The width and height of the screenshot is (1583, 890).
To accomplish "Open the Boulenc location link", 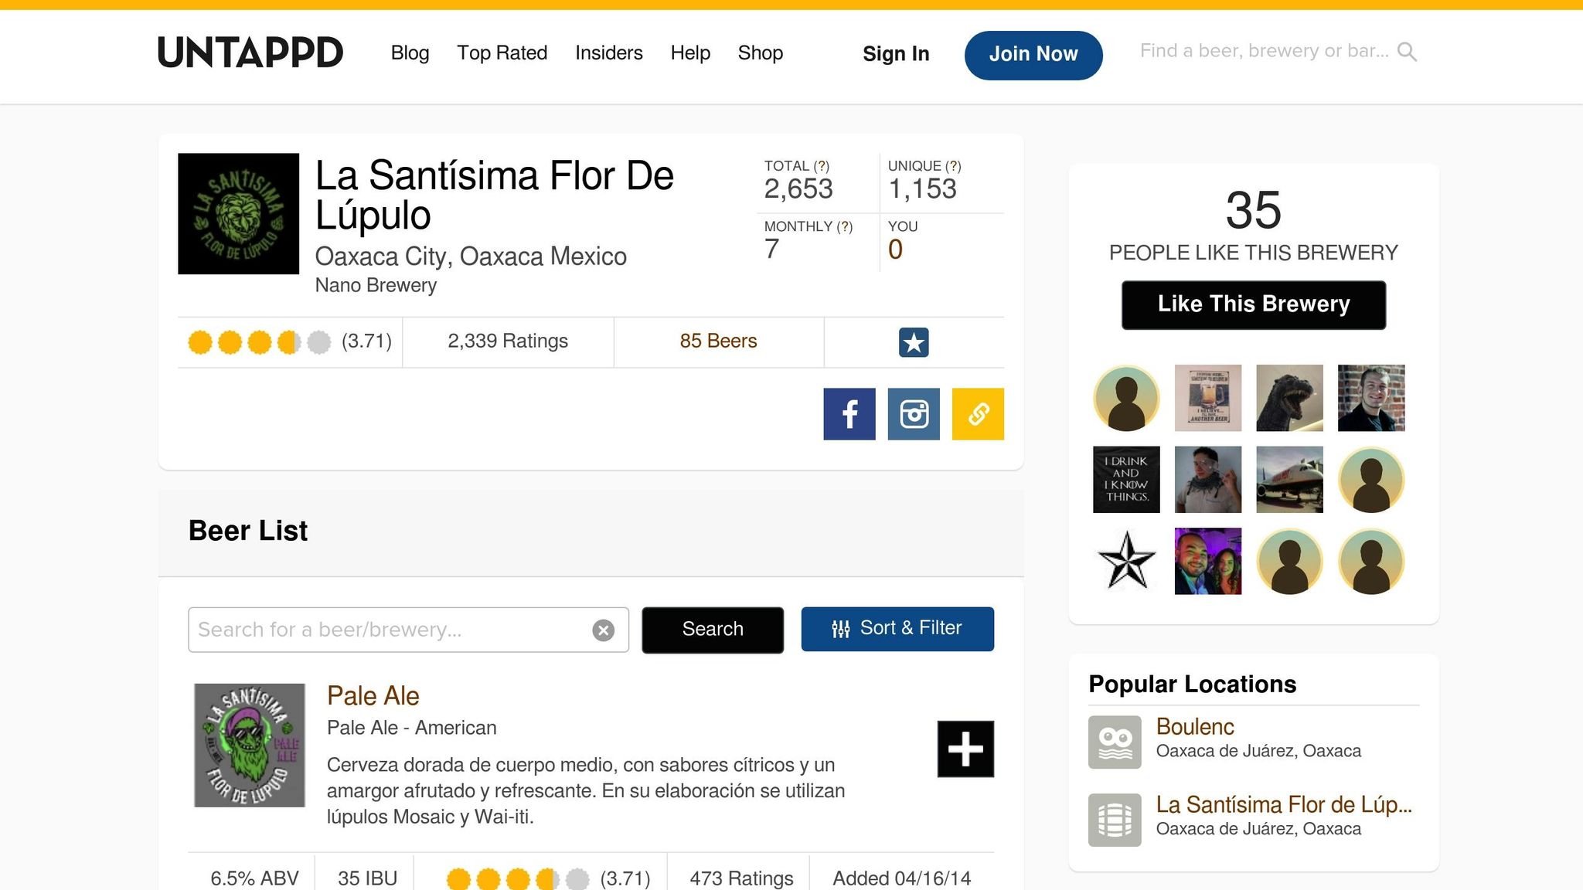I will click(x=1195, y=726).
